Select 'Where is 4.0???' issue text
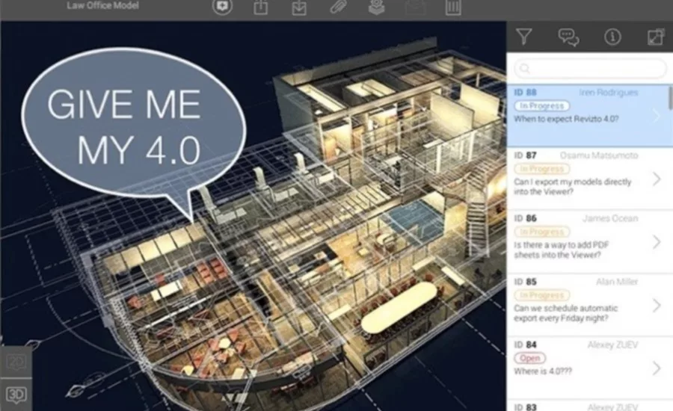This screenshot has height=411, width=673. pos(543,371)
